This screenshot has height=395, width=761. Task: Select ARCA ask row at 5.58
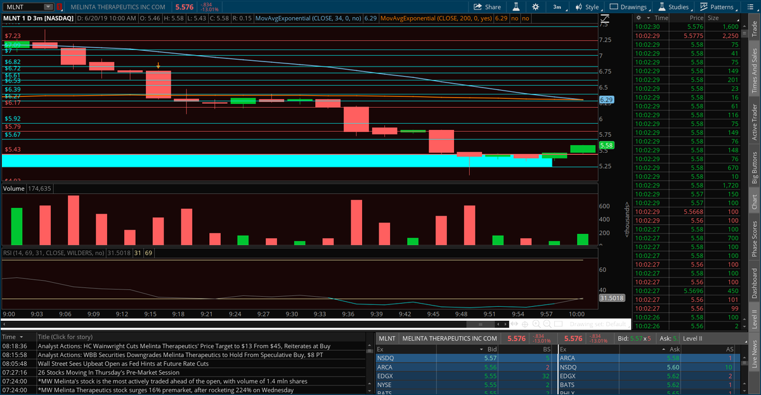point(649,358)
